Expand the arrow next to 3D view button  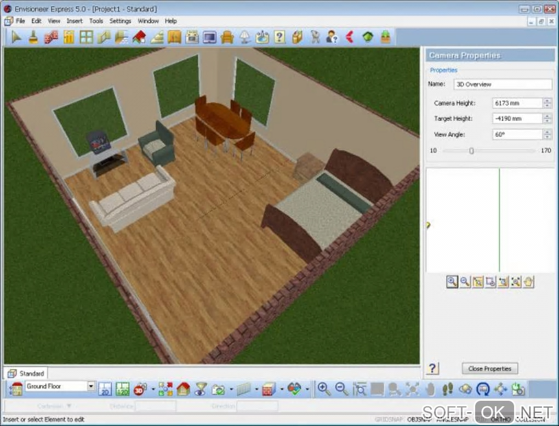click(x=153, y=389)
